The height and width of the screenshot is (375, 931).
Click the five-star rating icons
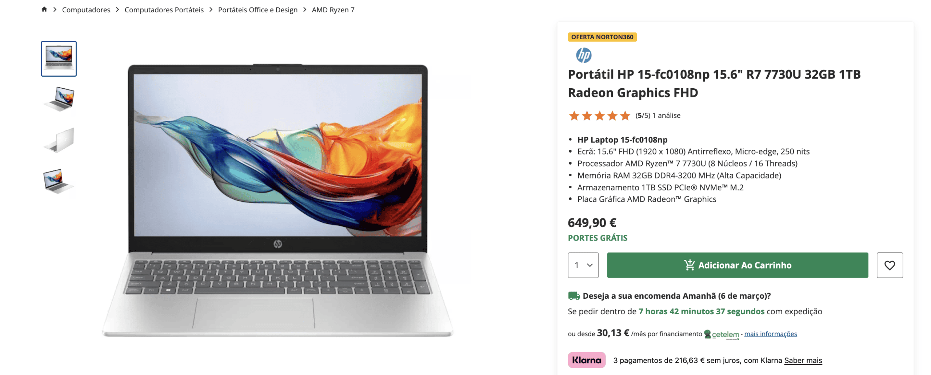(599, 116)
